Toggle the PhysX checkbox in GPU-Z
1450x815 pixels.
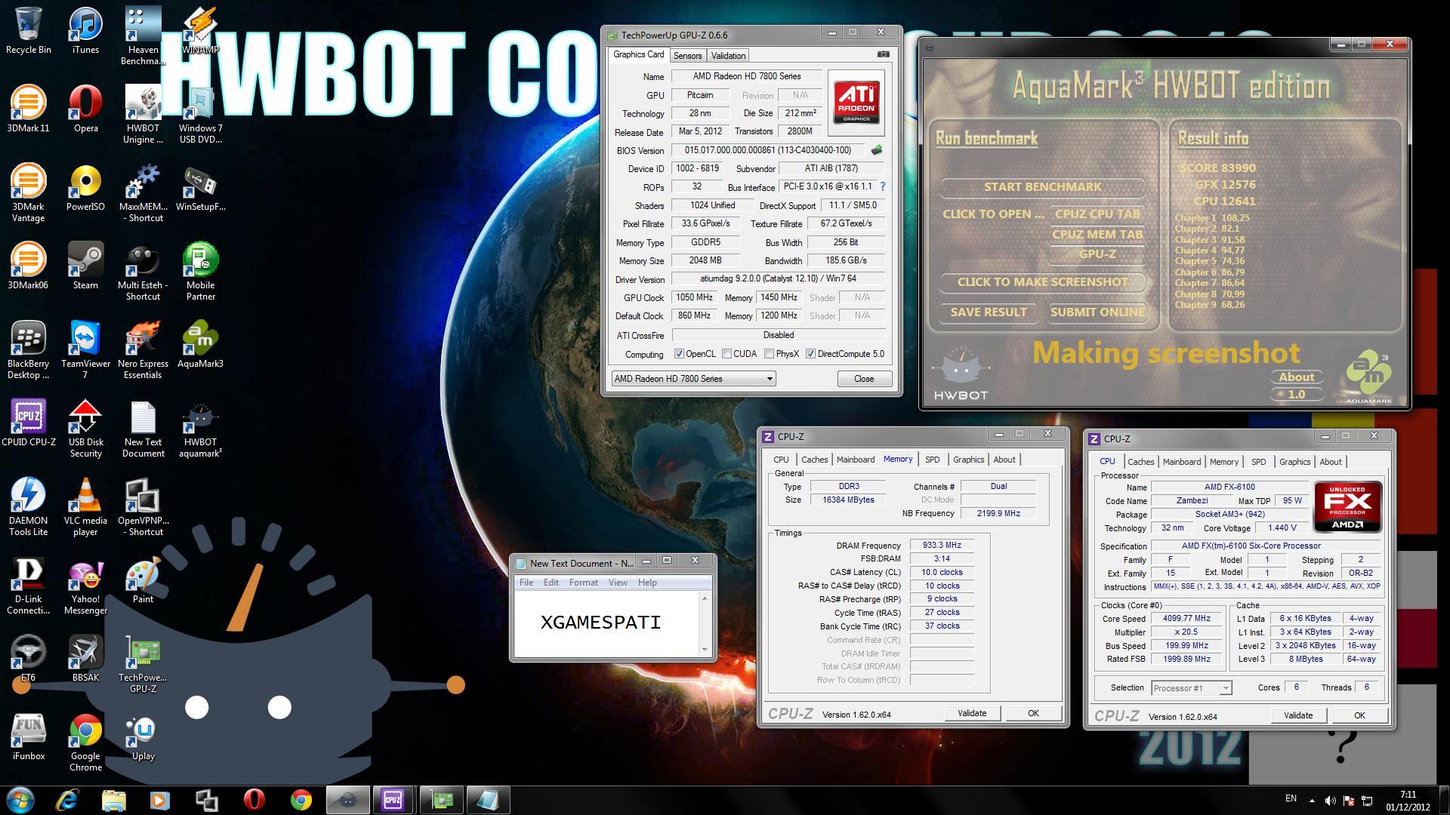[x=769, y=354]
